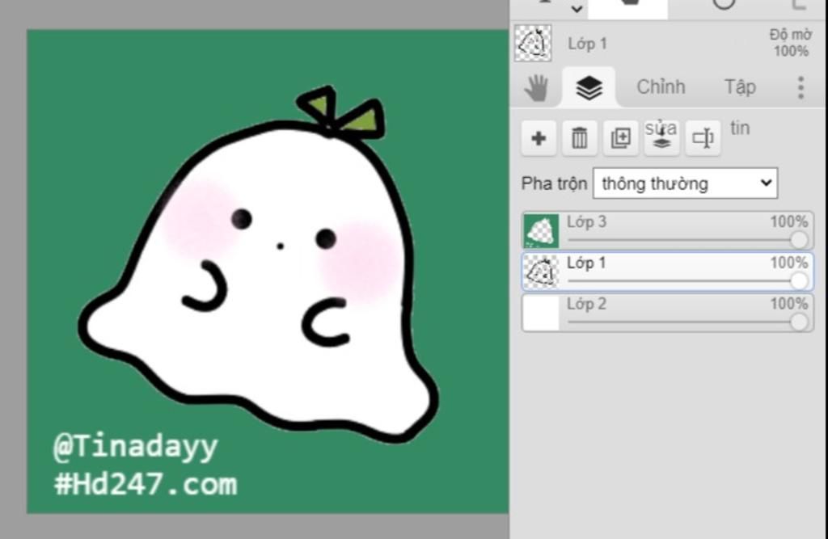This screenshot has width=828, height=539.
Task: Click the tin label beside layer buttons
Action: (740, 128)
